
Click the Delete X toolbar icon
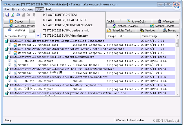tap(29, 15)
